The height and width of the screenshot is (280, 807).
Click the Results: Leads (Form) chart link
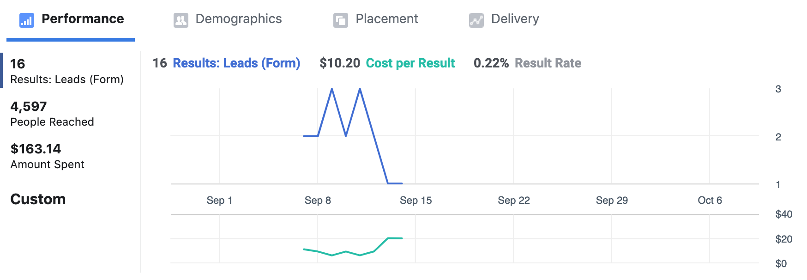(x=236, y=63)
